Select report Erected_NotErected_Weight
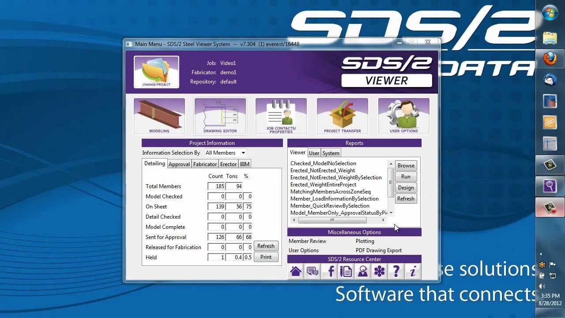 (323, 170)
